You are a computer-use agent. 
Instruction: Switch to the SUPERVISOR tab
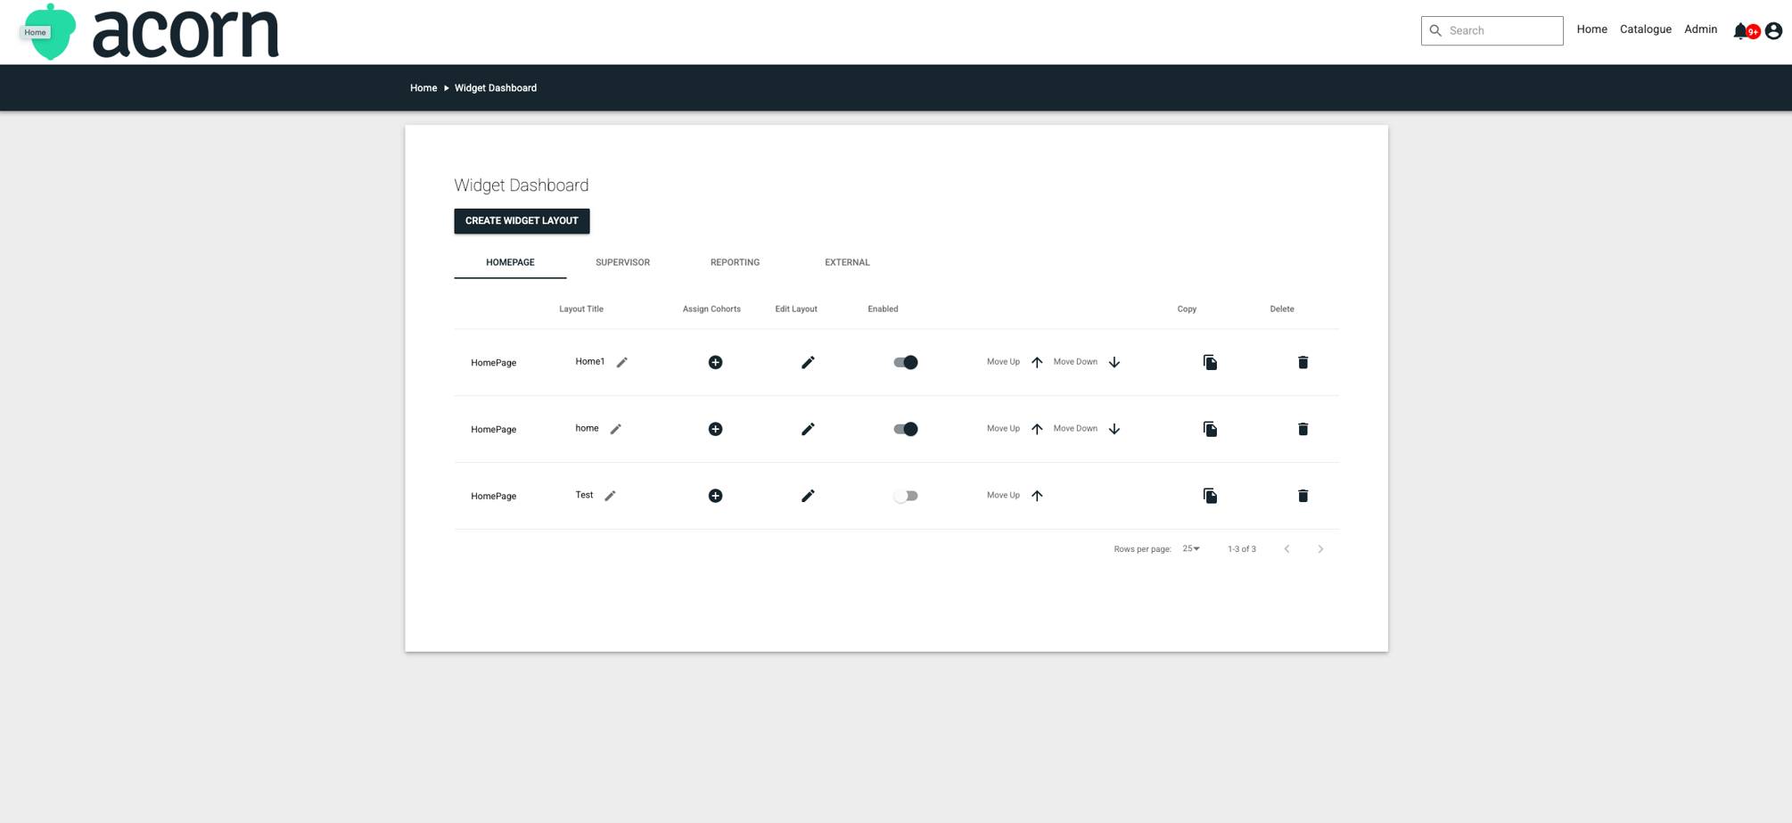622,262
